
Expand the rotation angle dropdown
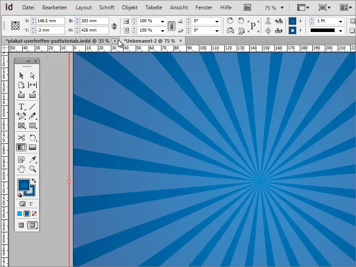point(217,20)
